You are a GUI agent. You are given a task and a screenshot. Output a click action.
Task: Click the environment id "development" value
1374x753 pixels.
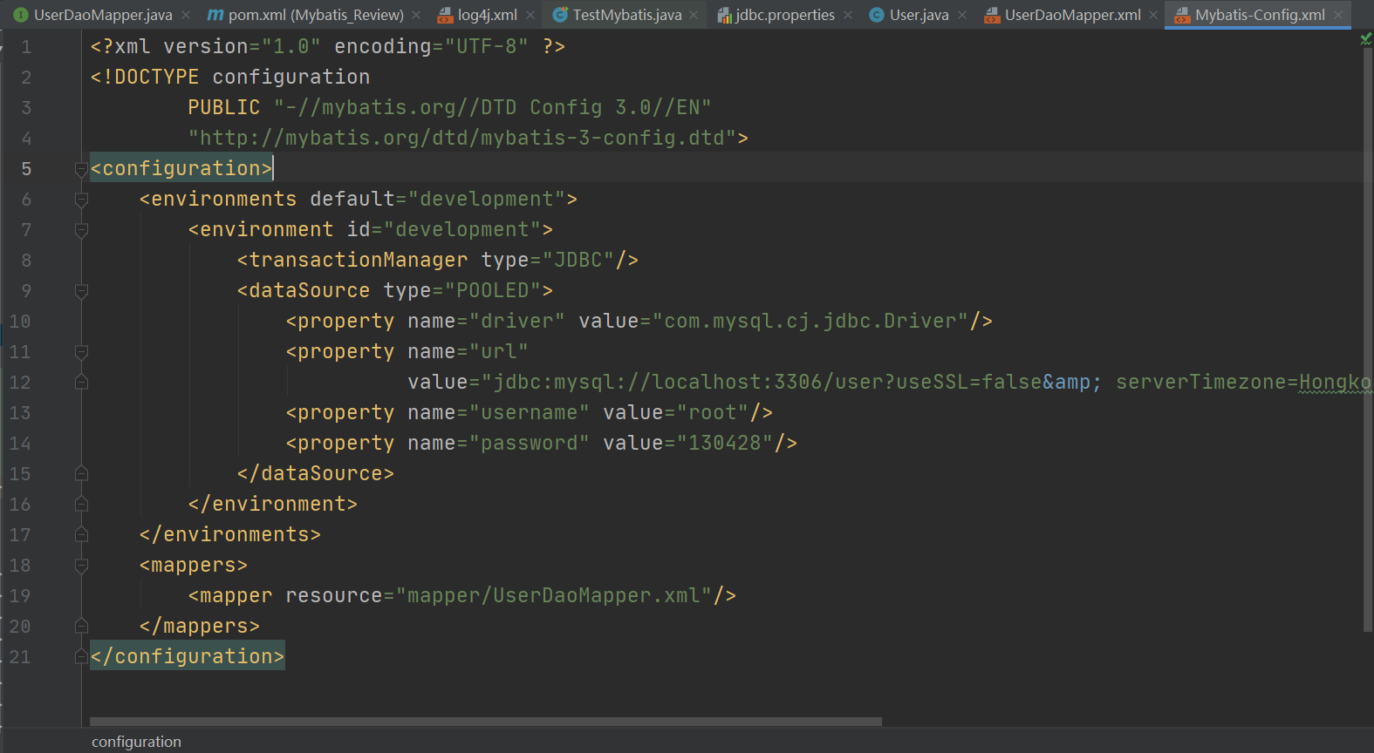(462, 229)
